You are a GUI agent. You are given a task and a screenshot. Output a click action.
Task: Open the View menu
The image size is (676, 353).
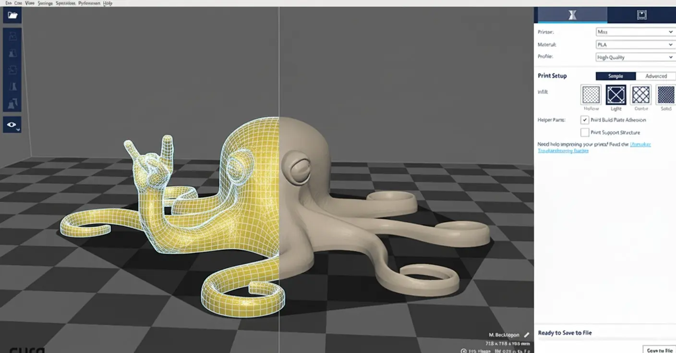pyautogui.click(x=29, y=3)
